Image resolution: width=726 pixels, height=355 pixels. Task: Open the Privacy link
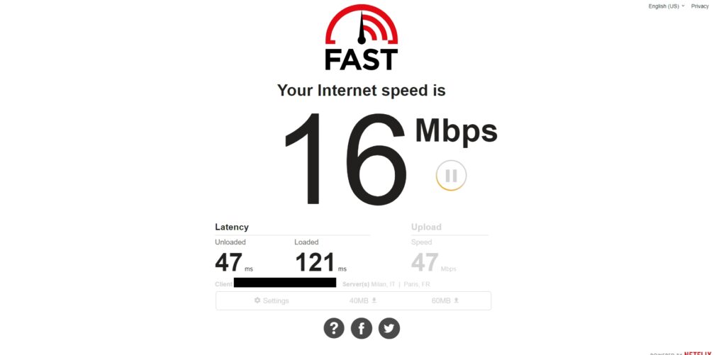point(700,6)
